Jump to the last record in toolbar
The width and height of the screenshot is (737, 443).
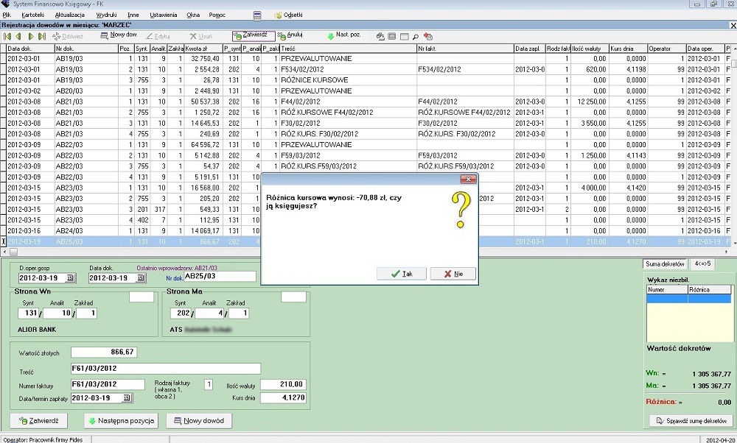pyautogui.click(x=42, y=36)
